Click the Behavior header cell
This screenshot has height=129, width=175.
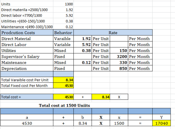tap(63, 33)
